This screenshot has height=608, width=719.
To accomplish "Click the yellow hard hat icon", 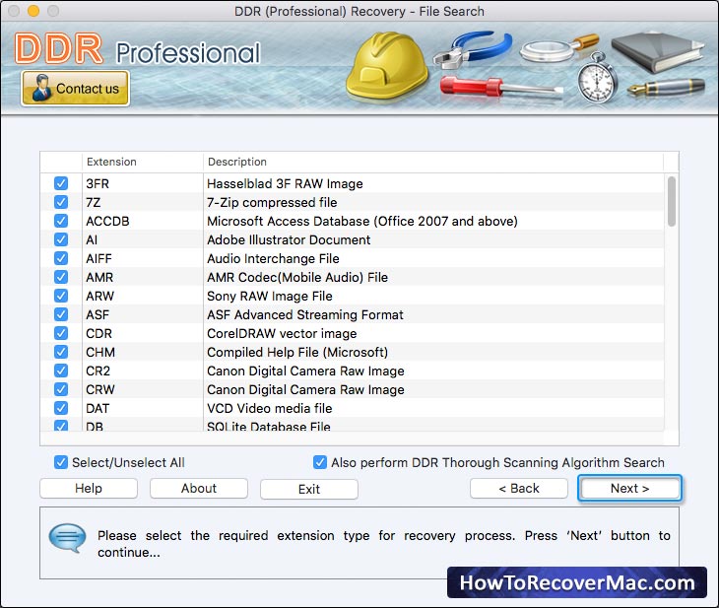I will (387, 65).
